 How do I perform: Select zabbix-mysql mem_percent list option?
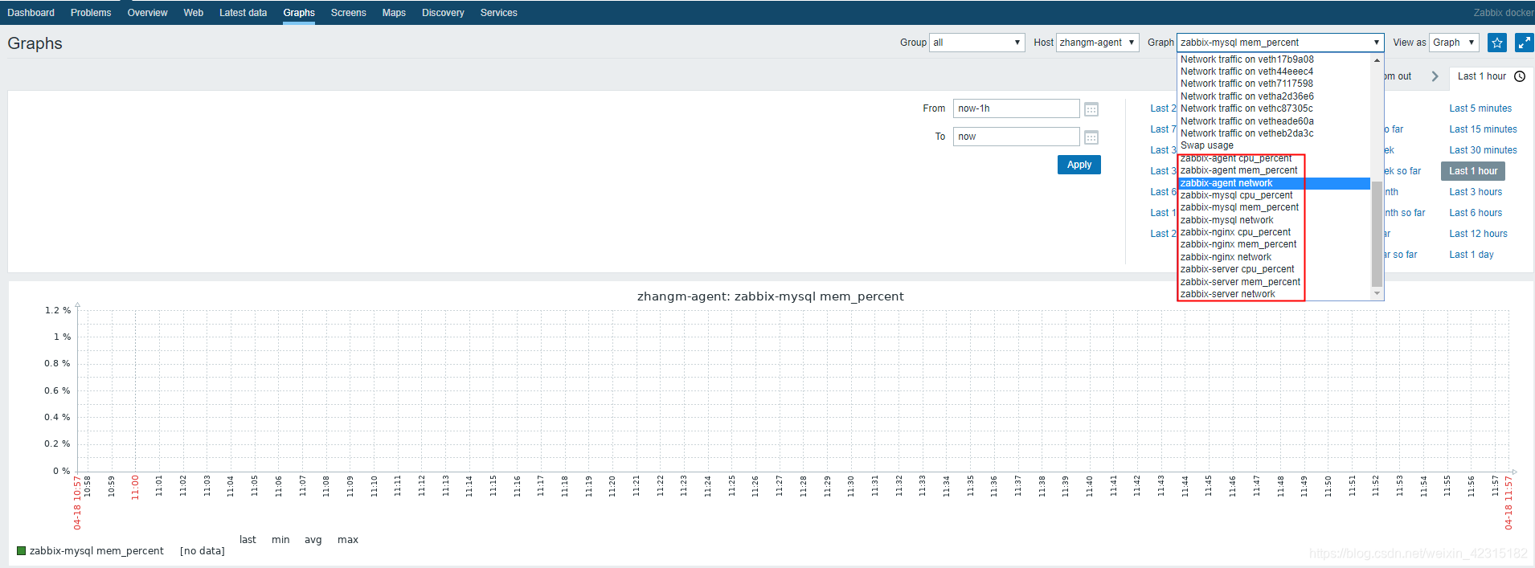1274,207
